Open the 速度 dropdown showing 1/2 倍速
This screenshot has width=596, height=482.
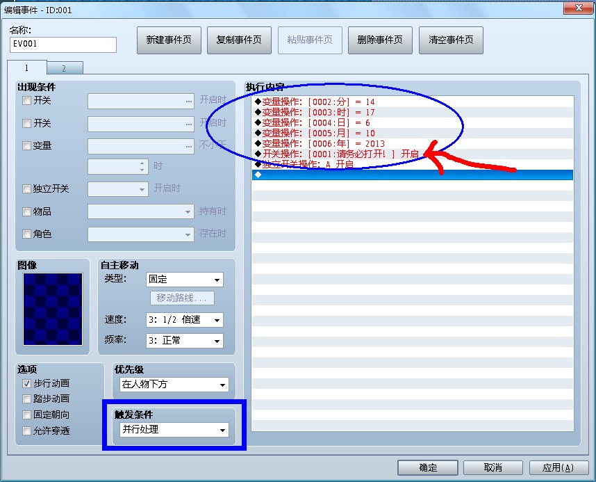coord(185,320)
